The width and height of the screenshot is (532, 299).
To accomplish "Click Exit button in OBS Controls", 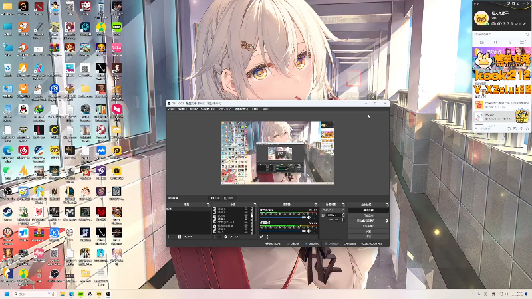I will click(368, 236).
